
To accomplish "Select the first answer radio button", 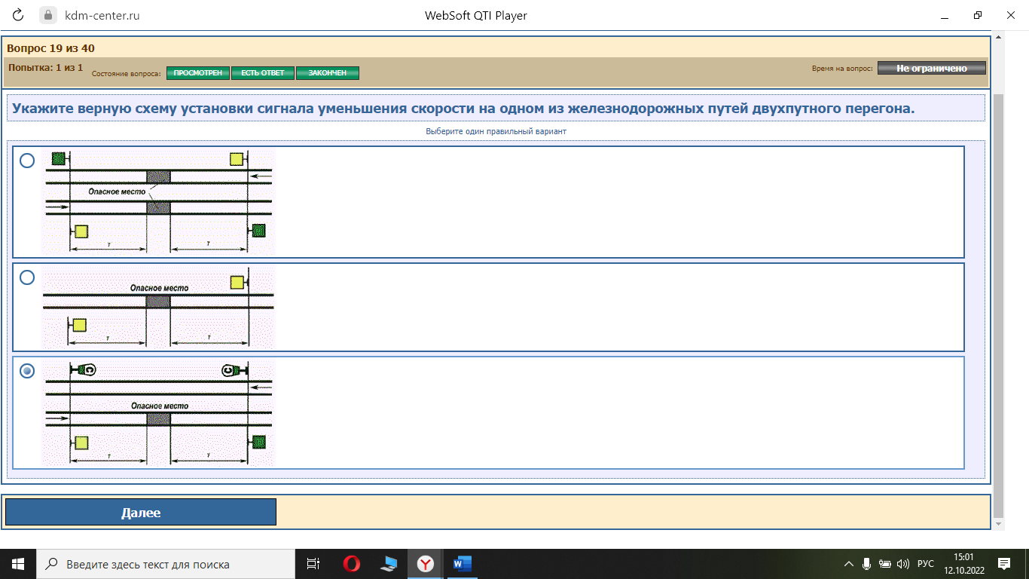I will coord(27,161).
